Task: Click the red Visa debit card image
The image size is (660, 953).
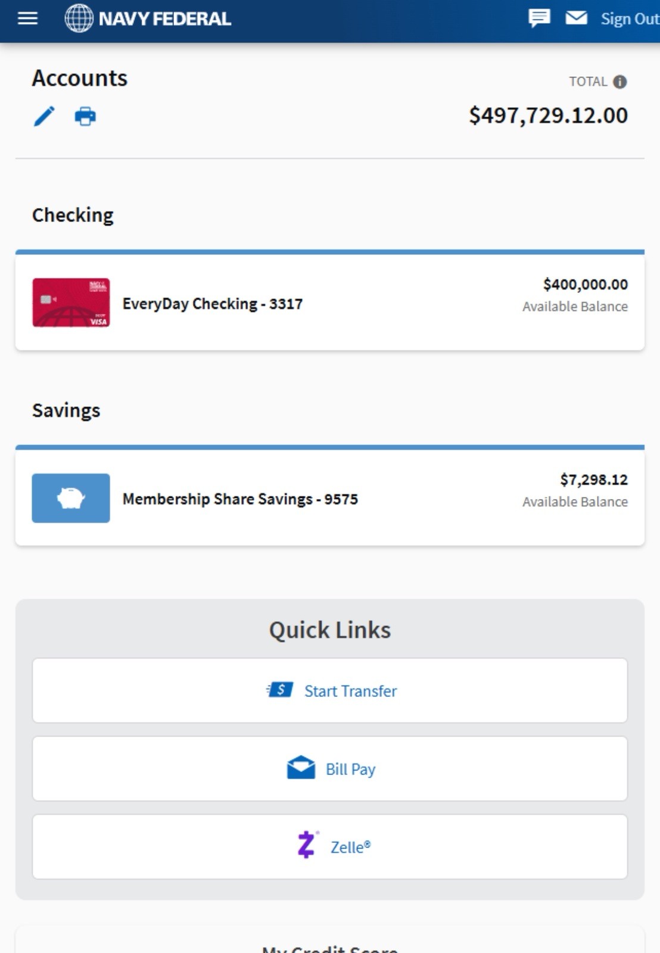Action: click(71, 303)
